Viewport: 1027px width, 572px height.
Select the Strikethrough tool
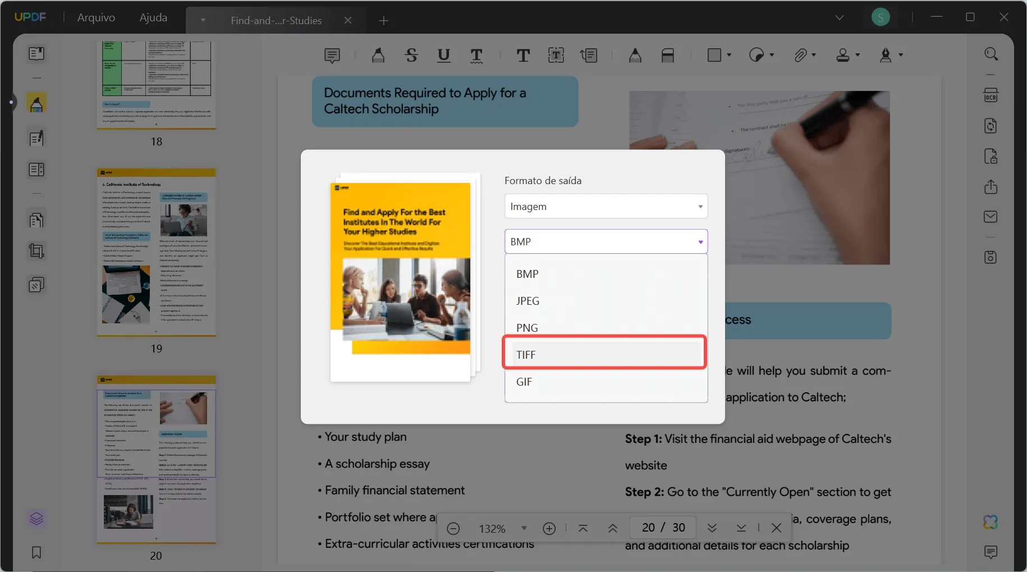[x=411, y=55]
